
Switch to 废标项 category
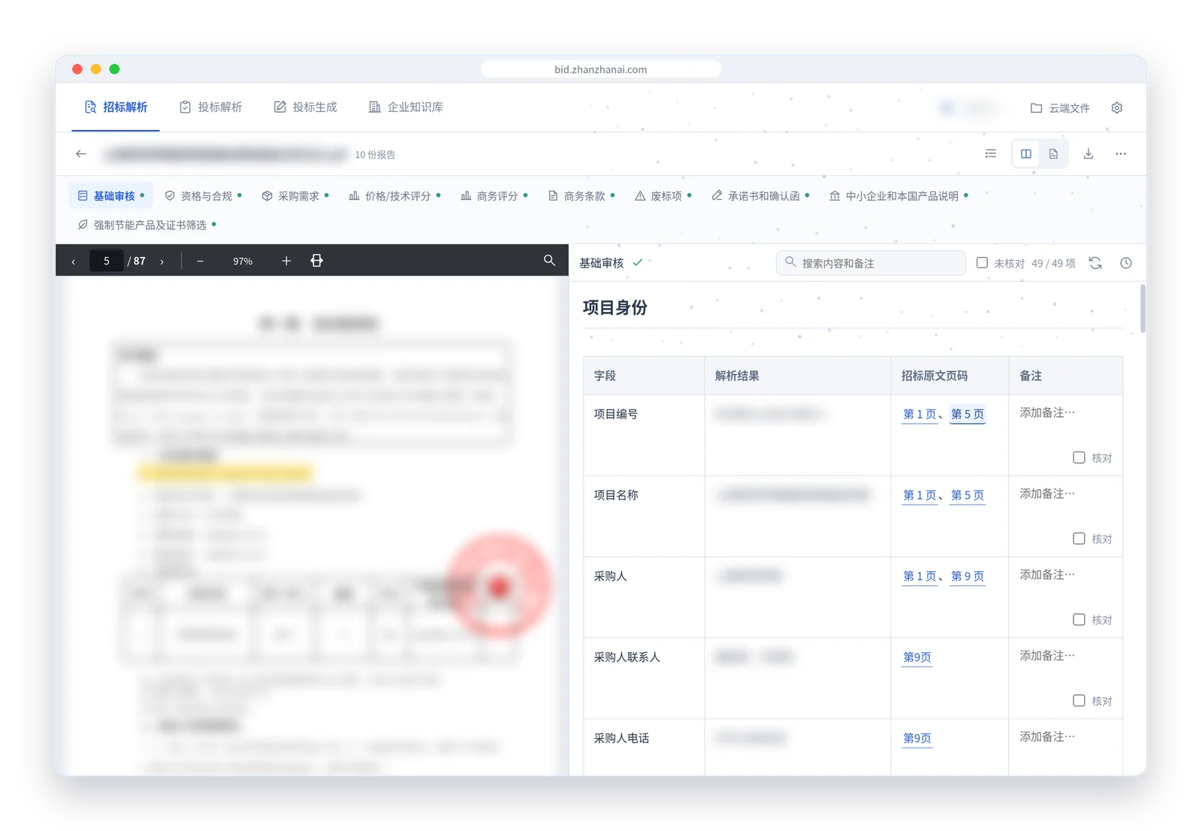coord(663,196)
